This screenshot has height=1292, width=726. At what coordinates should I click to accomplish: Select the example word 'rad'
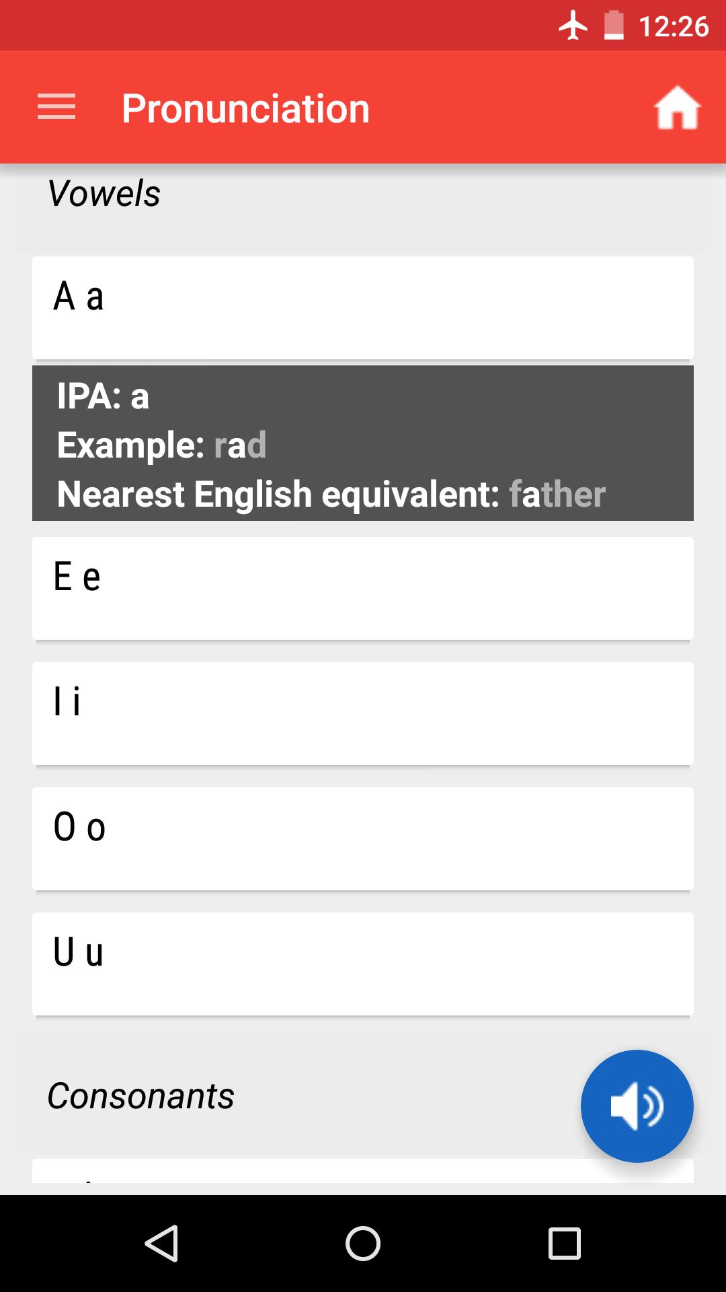click(239, 444)
